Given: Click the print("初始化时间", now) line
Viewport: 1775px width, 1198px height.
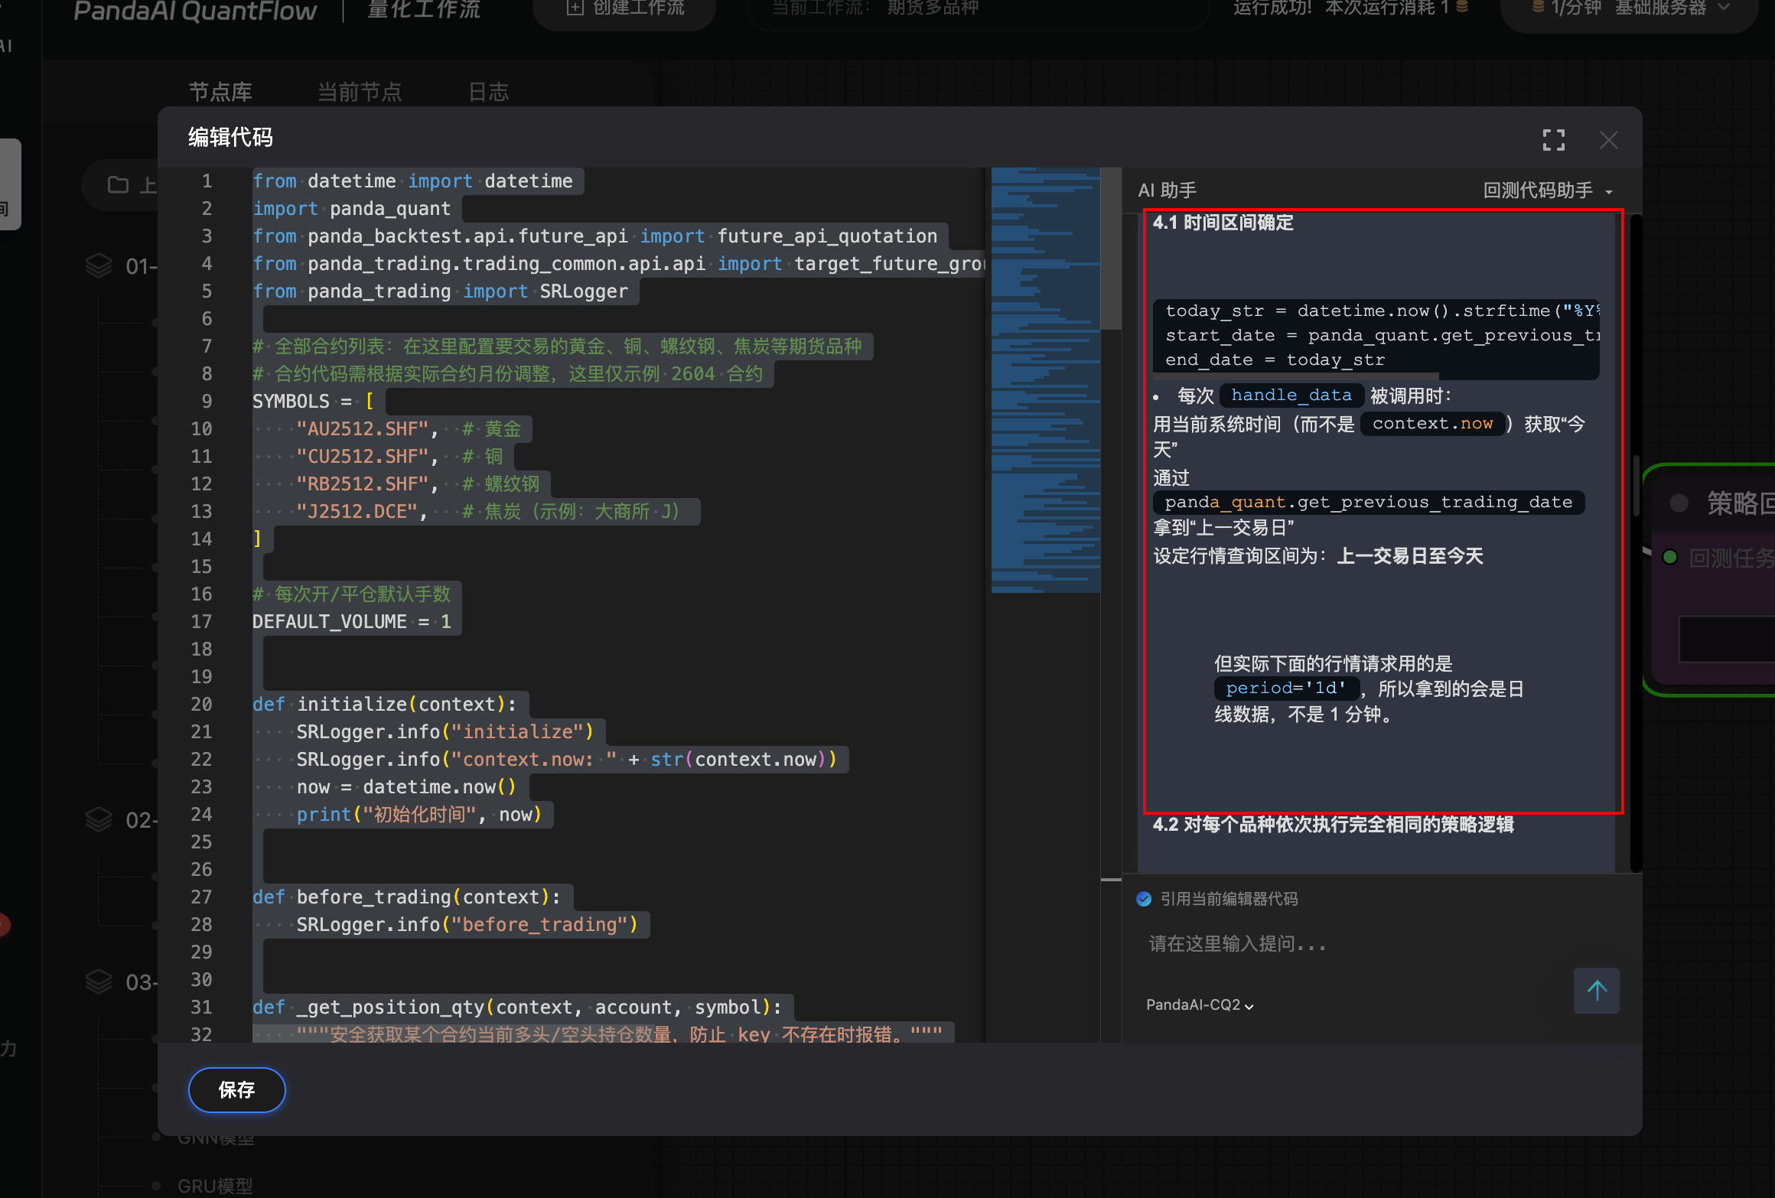Looking at the screenshot, I should (419, 815).
